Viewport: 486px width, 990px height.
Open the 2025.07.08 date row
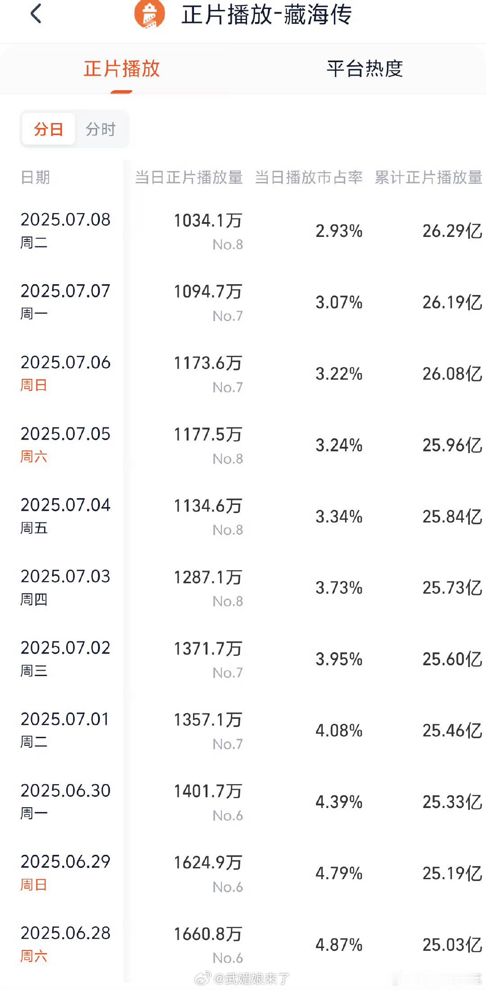pyautogui.click(x=243, y=231)
